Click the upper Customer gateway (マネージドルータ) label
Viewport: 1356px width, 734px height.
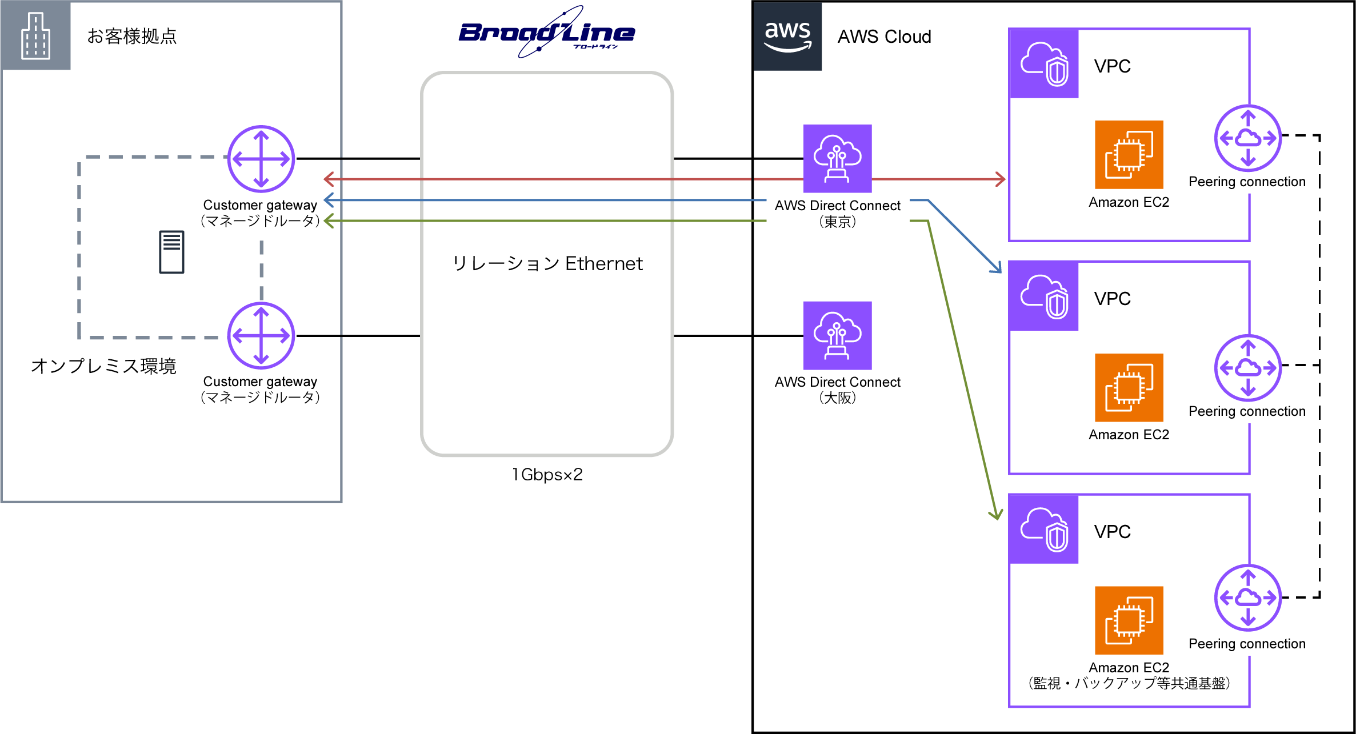260,212
